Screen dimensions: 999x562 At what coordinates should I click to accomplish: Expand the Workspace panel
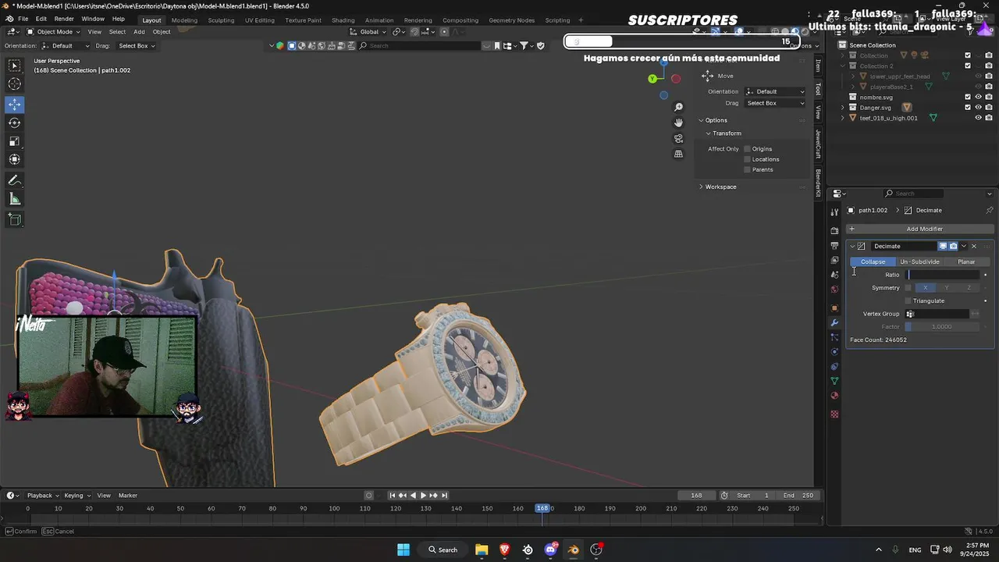[x=701, y=187]
